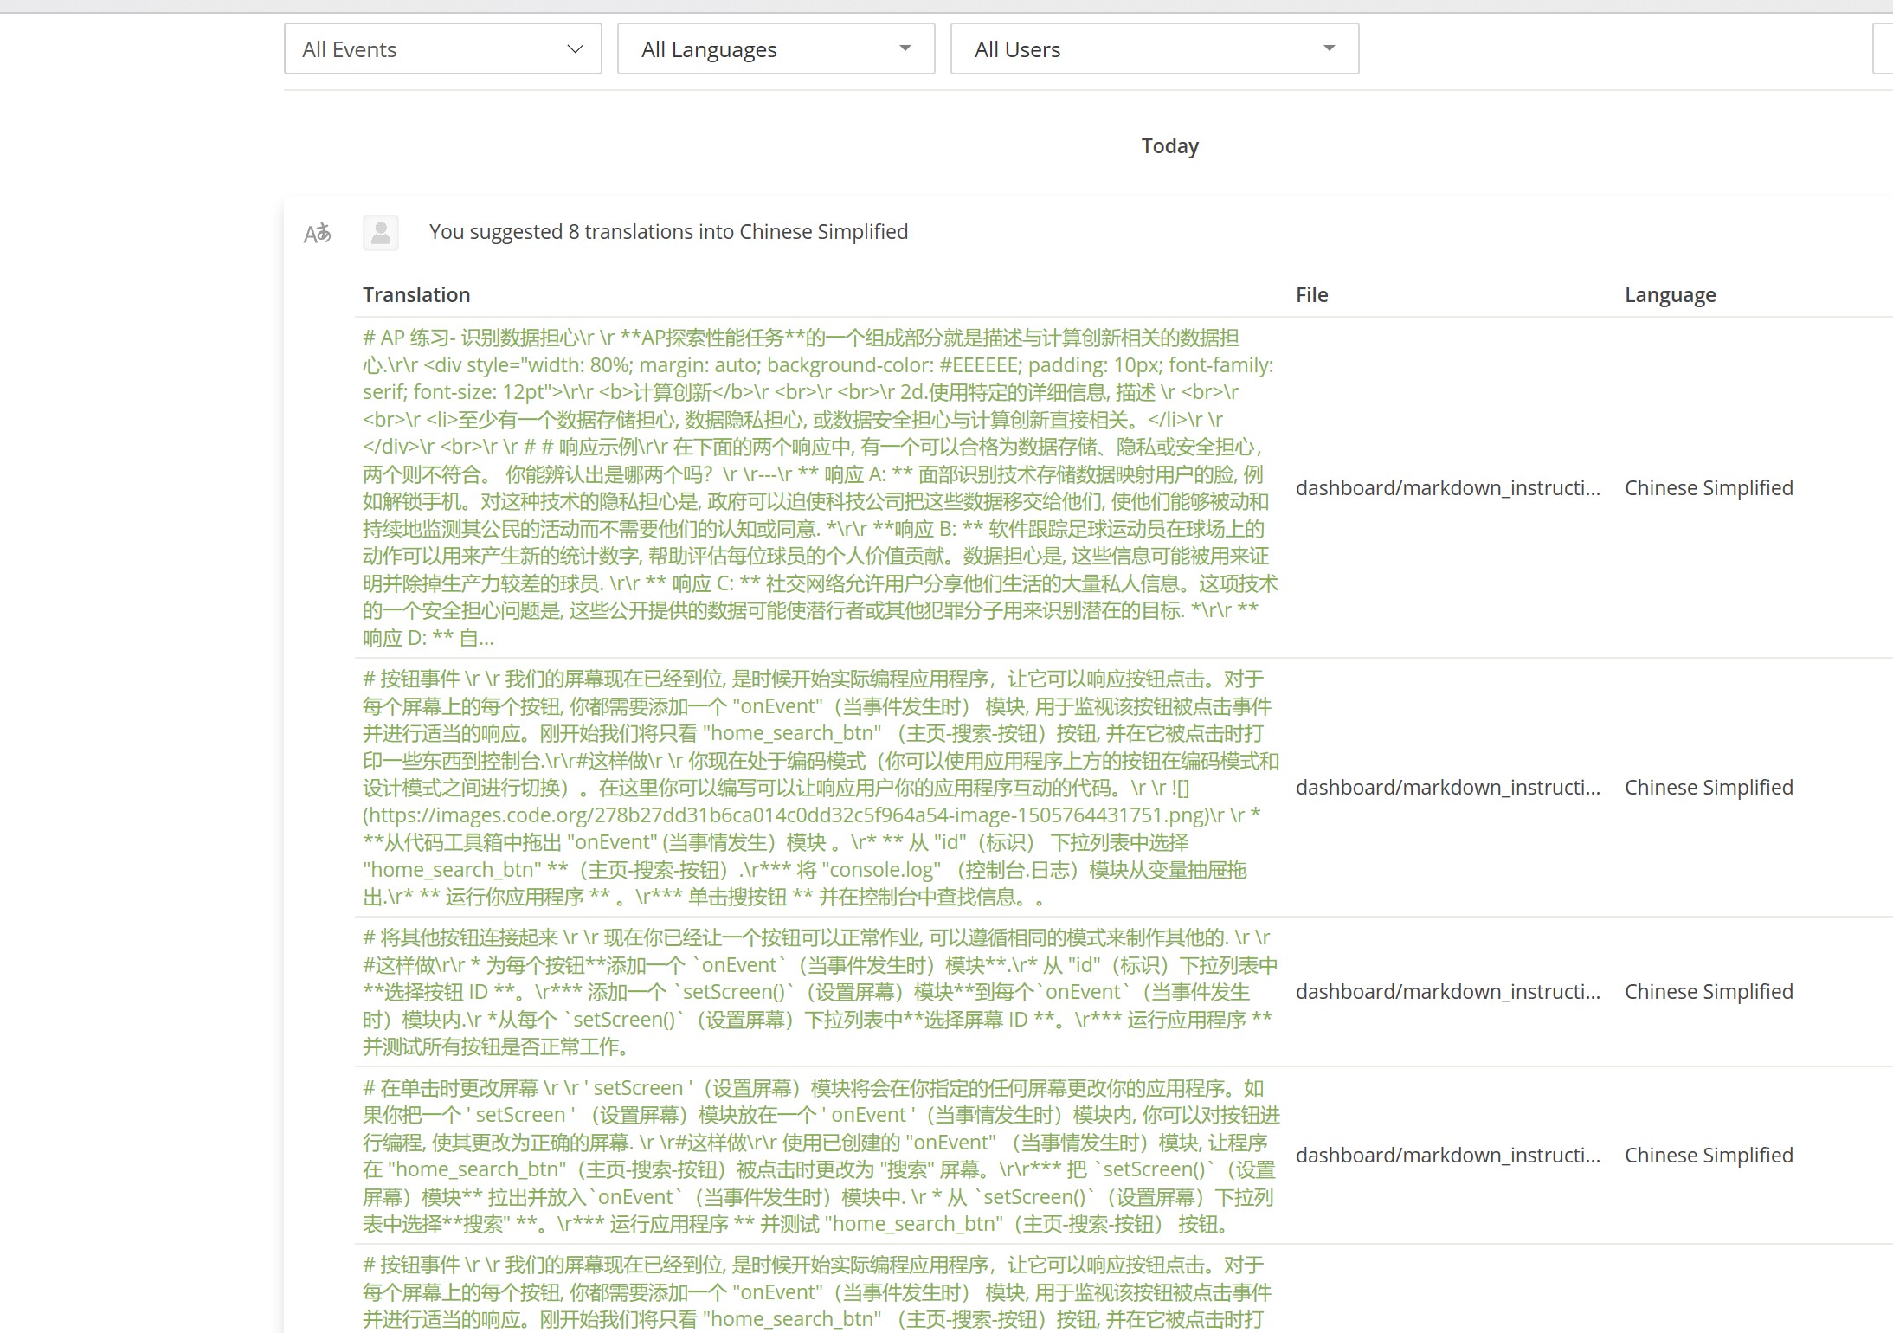Viewport: 1893px width, 1333px height.
Task: Open the 'AP 练习' translation entry
Action: (819, 487)
